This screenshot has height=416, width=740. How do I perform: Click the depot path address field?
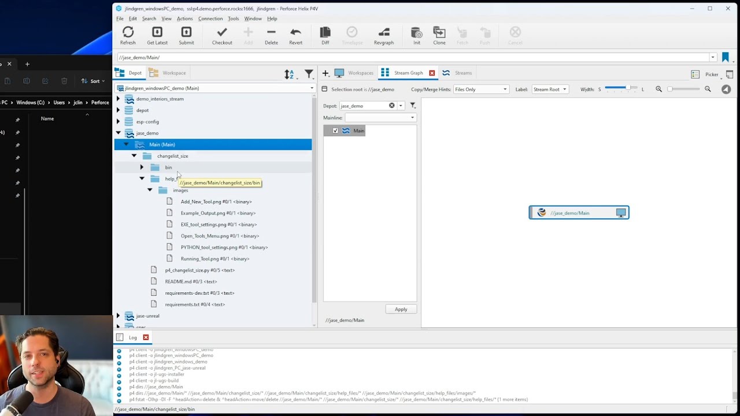coord(413,57)
